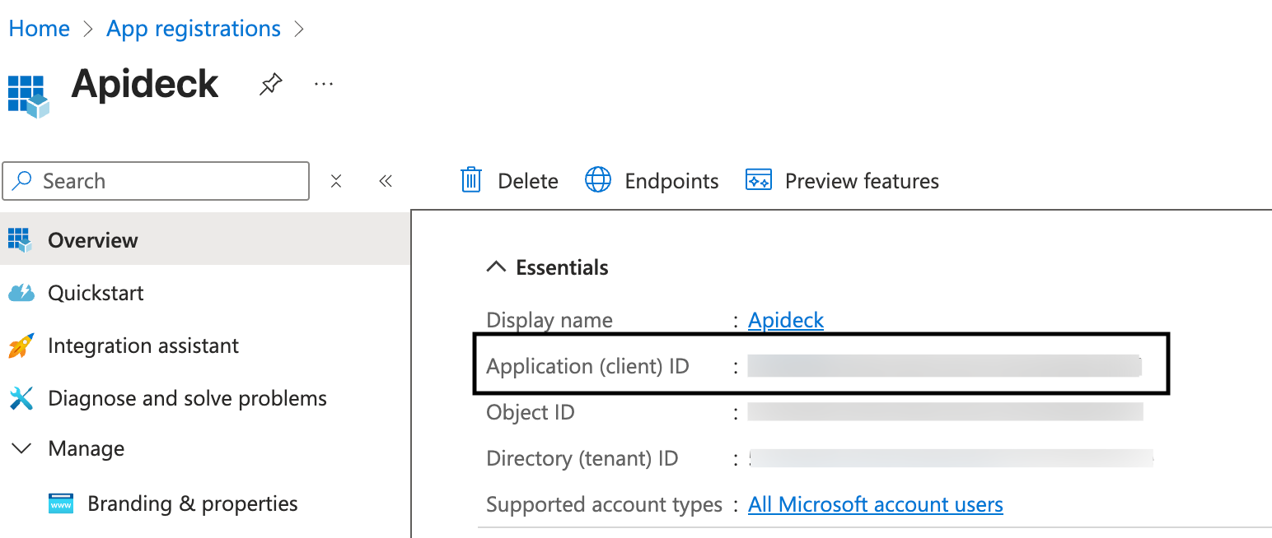Open the ellipsis menu next to Apideck

click(323, 83)
